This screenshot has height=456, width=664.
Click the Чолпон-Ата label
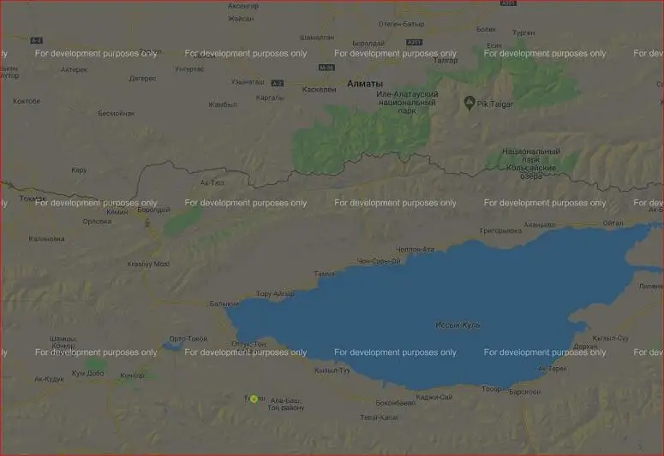pyautogui.click(x=415, y=250)
